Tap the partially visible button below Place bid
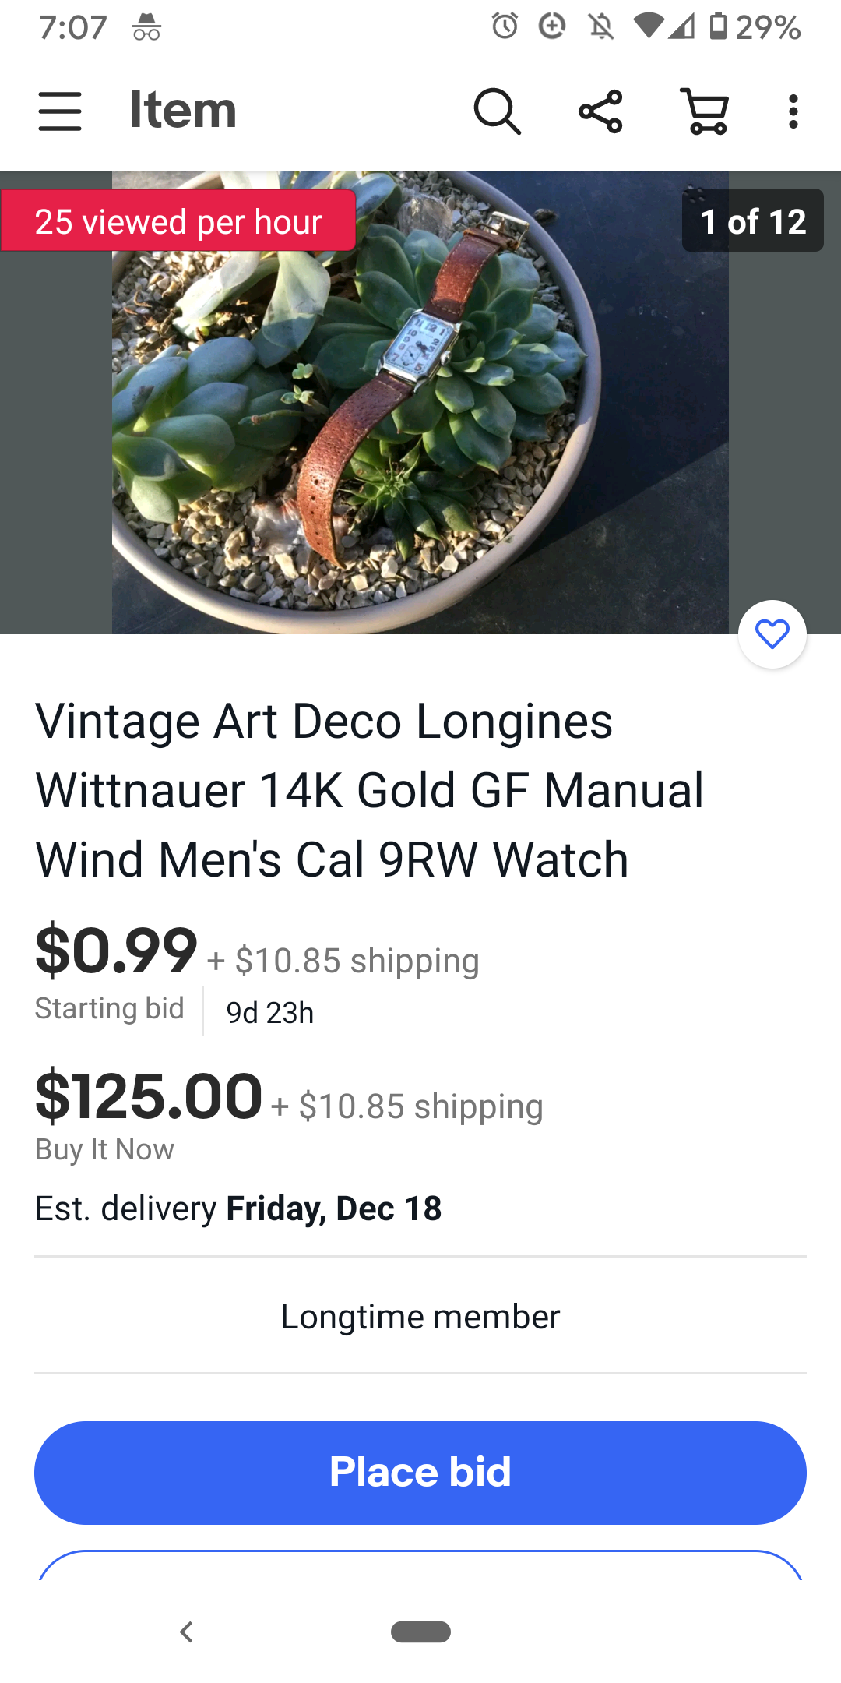Screen dimensions: 841x1683 point(420,1566)
